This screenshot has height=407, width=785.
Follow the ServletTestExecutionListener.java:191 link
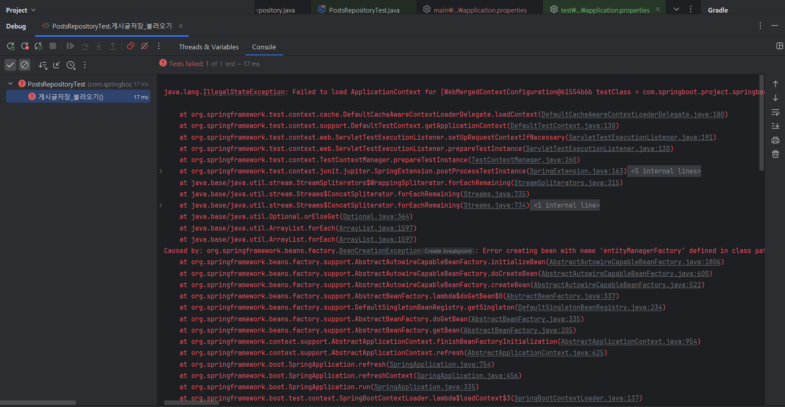pyautogui.click(x=641, y=138)
